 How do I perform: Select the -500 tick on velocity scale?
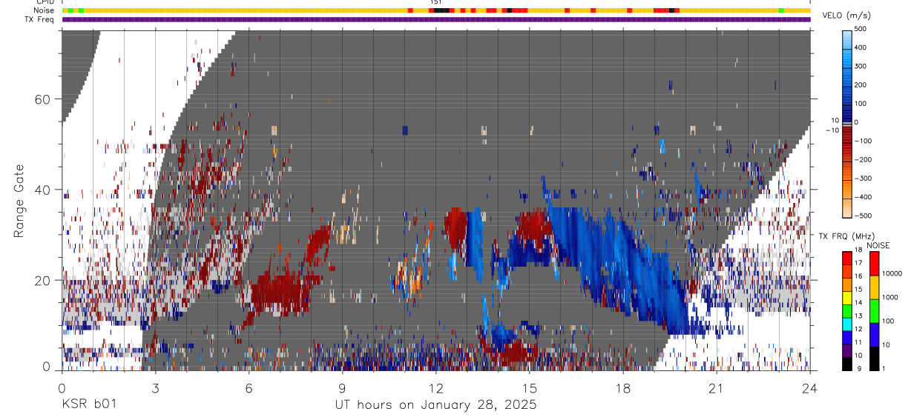[864, 216]
